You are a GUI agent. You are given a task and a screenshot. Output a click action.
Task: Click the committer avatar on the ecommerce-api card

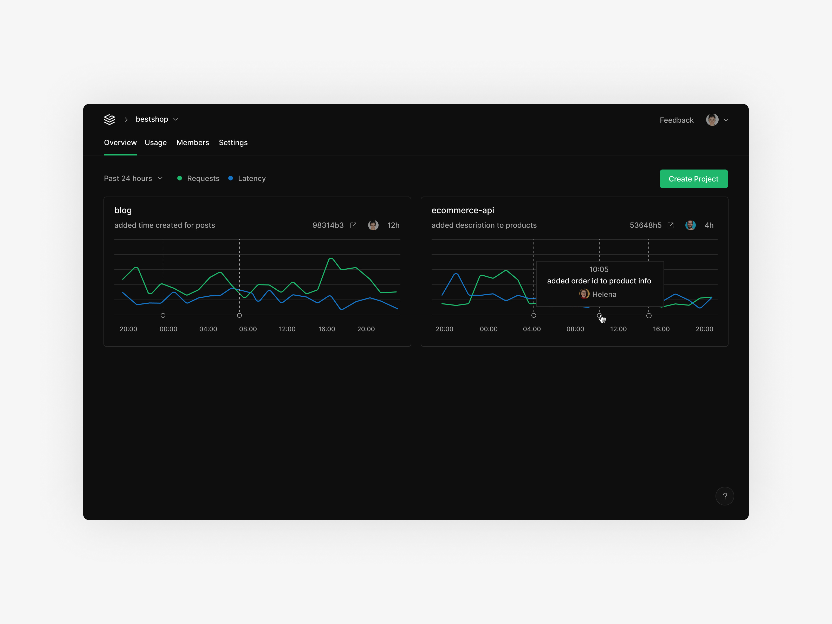click(691, 225)
